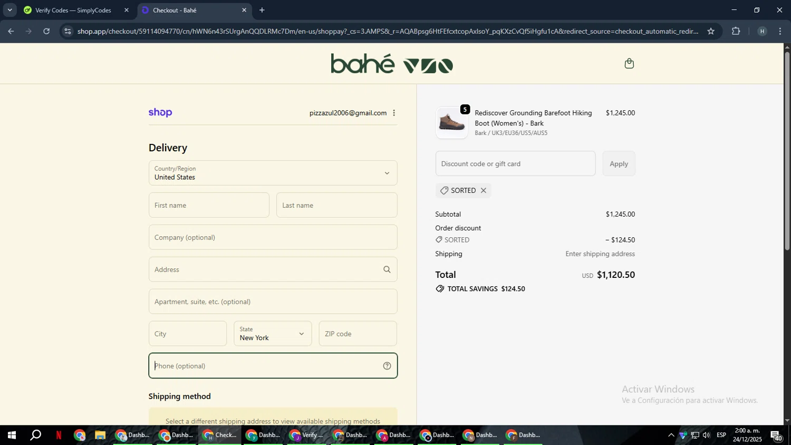791x445 pixels.
Task: Click the Bahé logo in header
Action: pyautogui.click(x=392, y=64)
